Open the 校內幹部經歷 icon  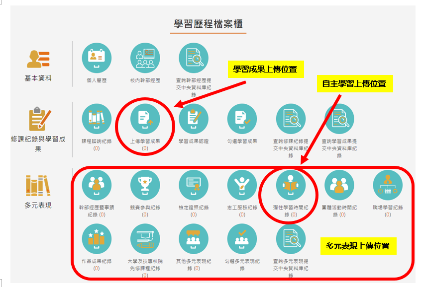pos(145,58)
